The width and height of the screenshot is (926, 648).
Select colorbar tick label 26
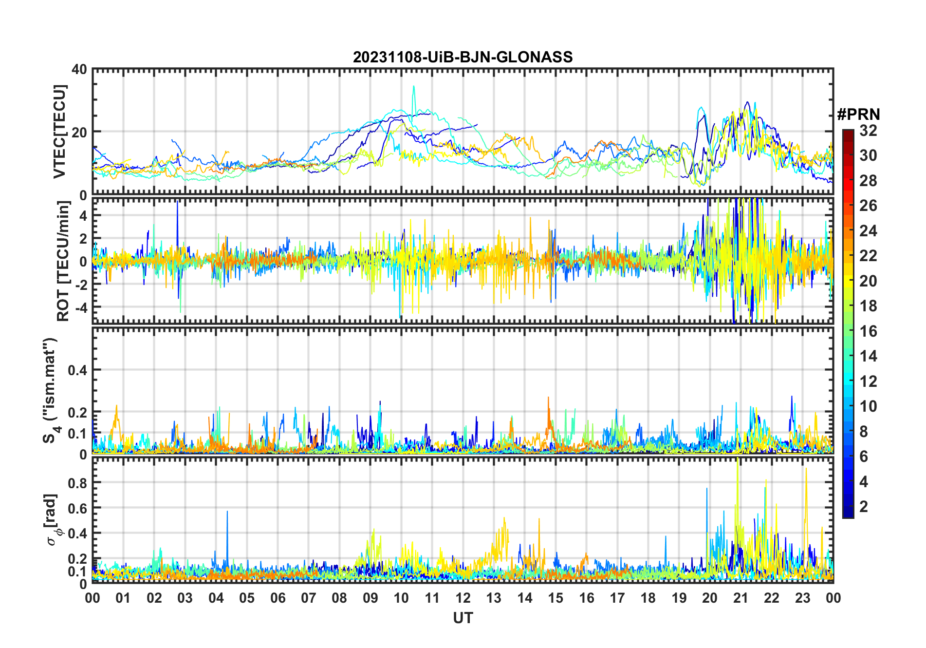coord(868,206)
